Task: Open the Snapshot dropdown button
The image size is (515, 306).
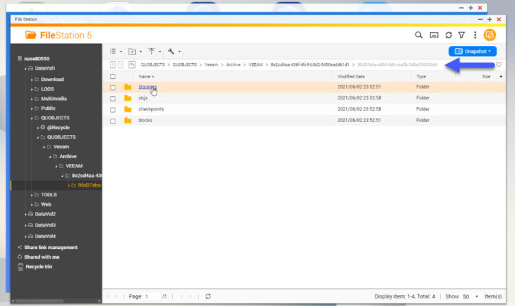Action: coord(472,51)
